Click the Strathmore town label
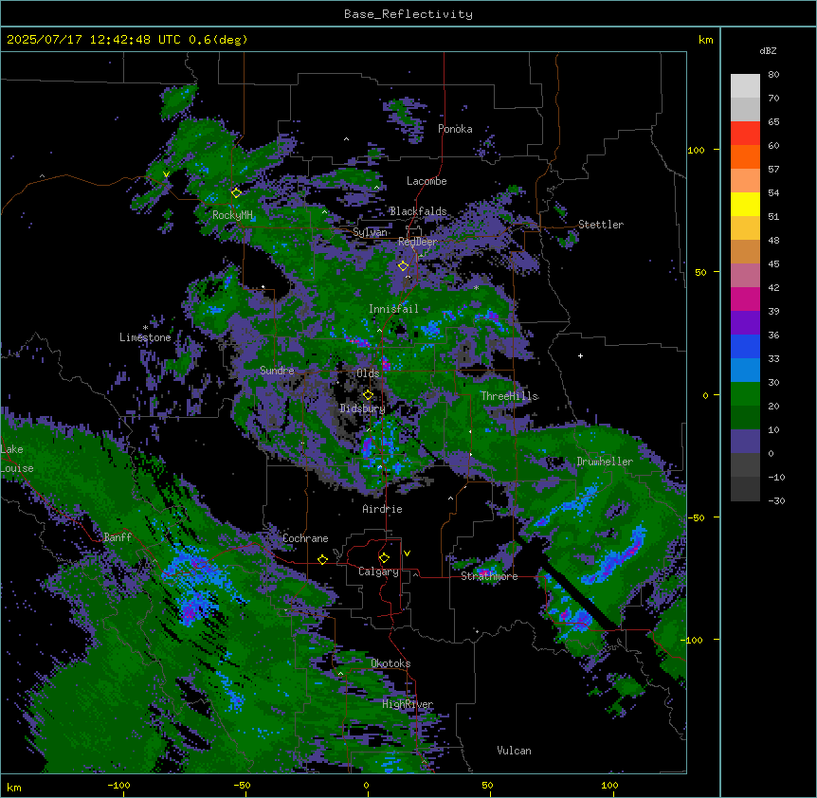The image size is (817, 798). 489,576
